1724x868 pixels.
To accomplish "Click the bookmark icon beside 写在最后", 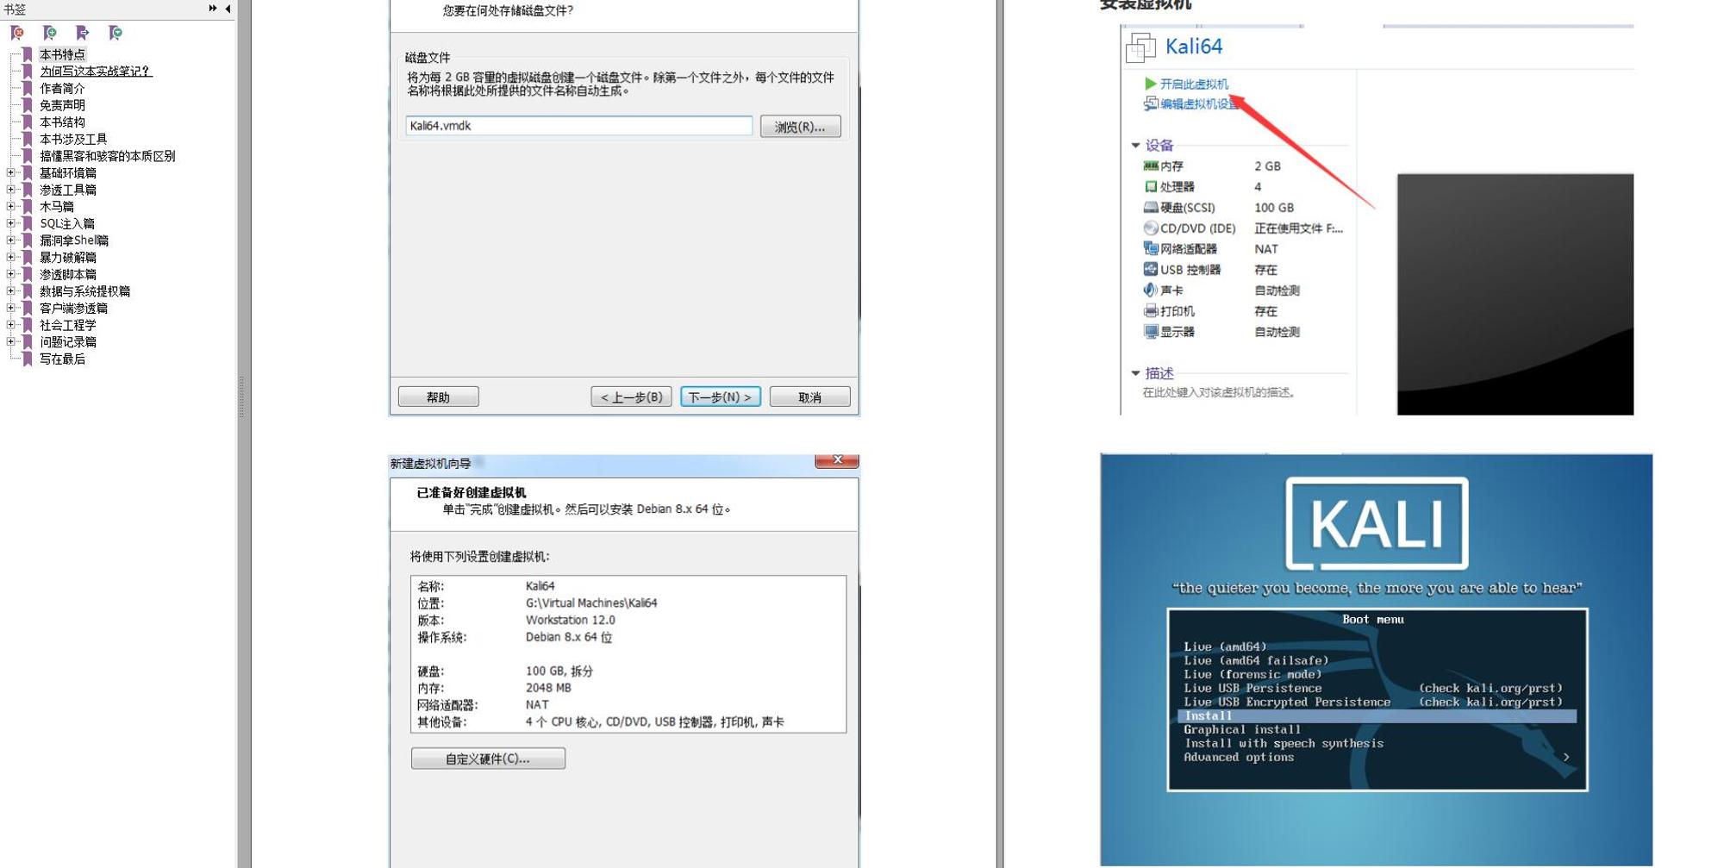I will (x=28, y=359).
